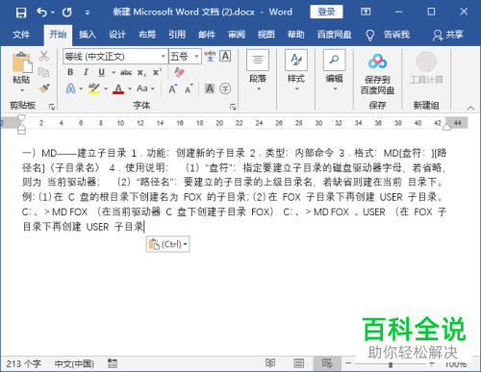Click the Text Effects outlined A icon
Image resolution: width=481 pixels, height=372 pixels.
point(70,88)
